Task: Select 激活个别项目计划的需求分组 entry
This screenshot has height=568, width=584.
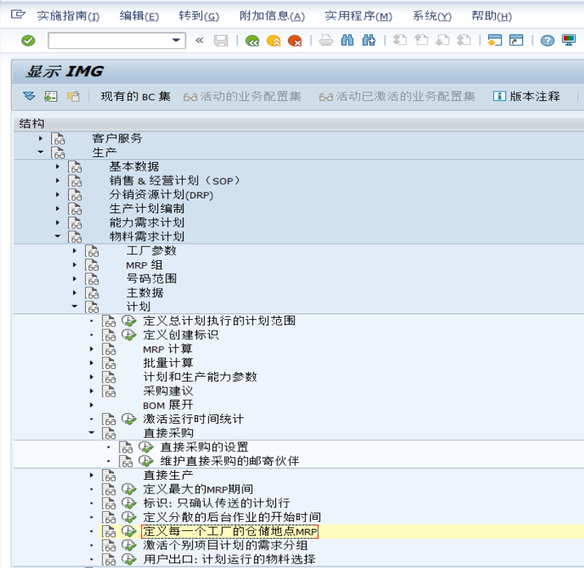Action: point(225,545)
